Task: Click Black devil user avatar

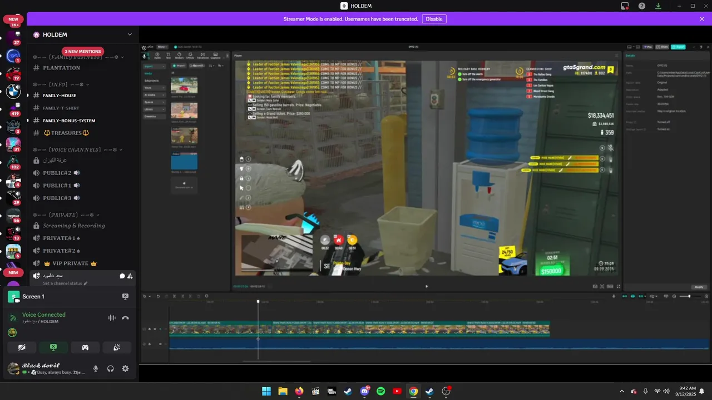Action: point(13,368)
